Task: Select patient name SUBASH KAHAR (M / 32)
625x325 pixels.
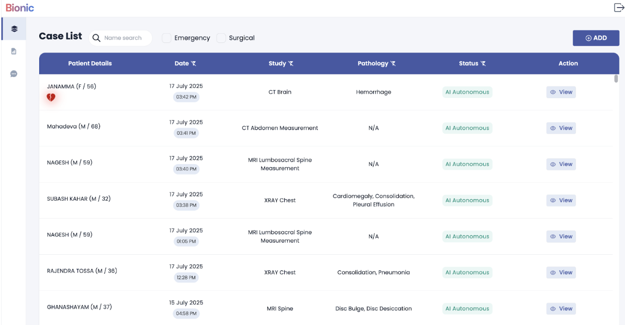Action: [79, 199]
